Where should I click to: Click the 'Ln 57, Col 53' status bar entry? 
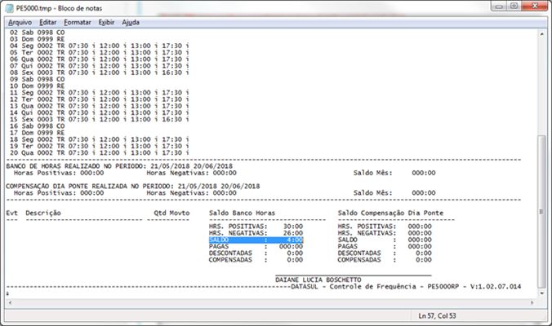(437, 316)
